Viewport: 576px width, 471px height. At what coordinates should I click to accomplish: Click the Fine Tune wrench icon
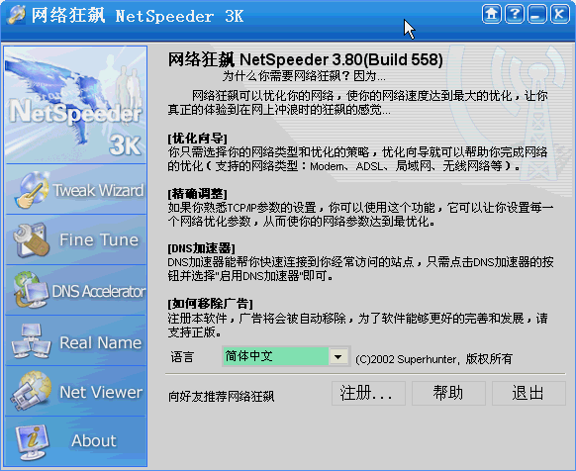click(x=32, y=239)
